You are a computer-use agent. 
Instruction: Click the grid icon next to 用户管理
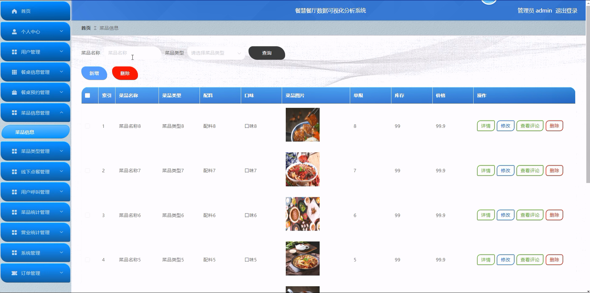click(x=14, y=52)
